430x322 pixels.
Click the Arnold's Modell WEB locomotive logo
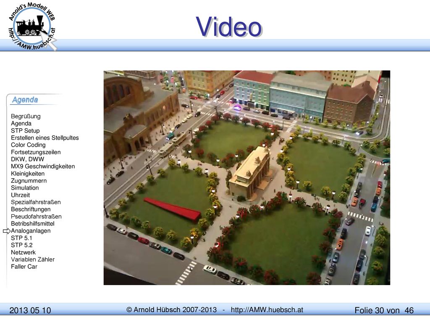(32, 26)
